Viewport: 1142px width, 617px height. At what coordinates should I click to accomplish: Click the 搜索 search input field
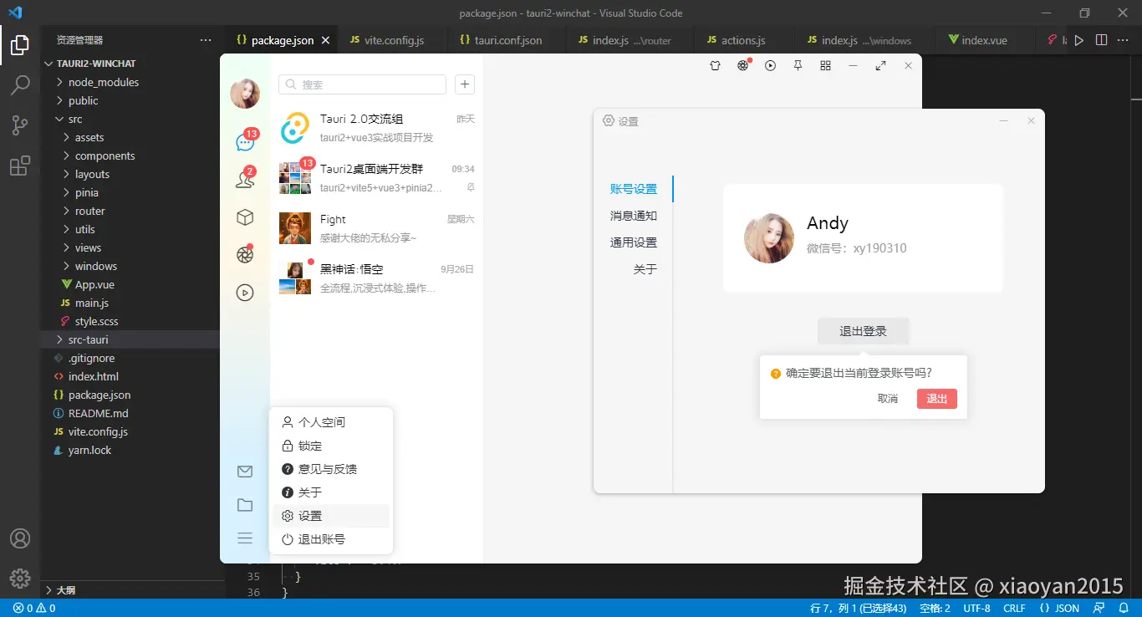coord(362,84)
